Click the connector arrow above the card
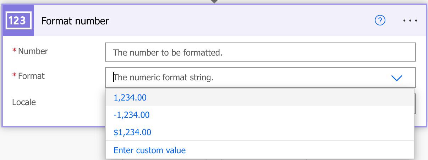The image size is (428, 160). click(x=214, y=1)
